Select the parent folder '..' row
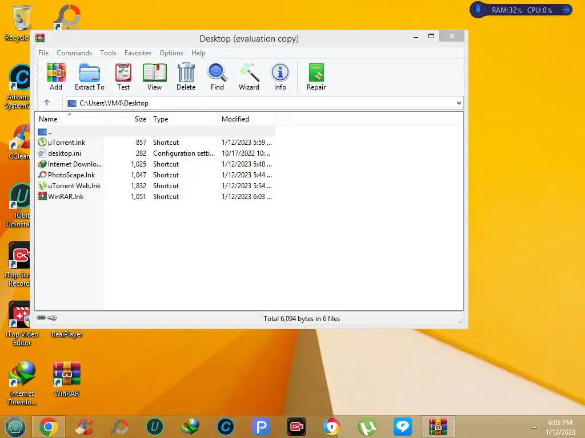 [156, 132]
